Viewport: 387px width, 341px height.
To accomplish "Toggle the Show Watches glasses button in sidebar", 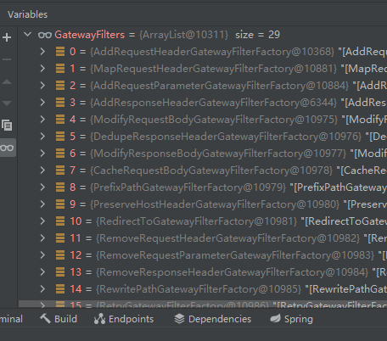I will 8,148.
